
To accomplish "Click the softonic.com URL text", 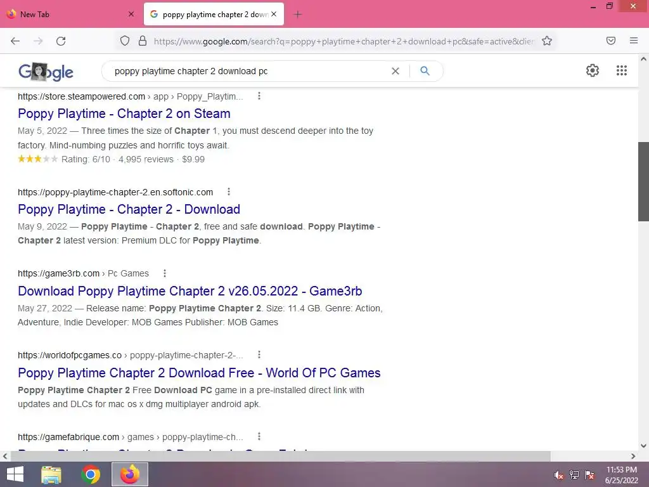I will pos(115,192).
